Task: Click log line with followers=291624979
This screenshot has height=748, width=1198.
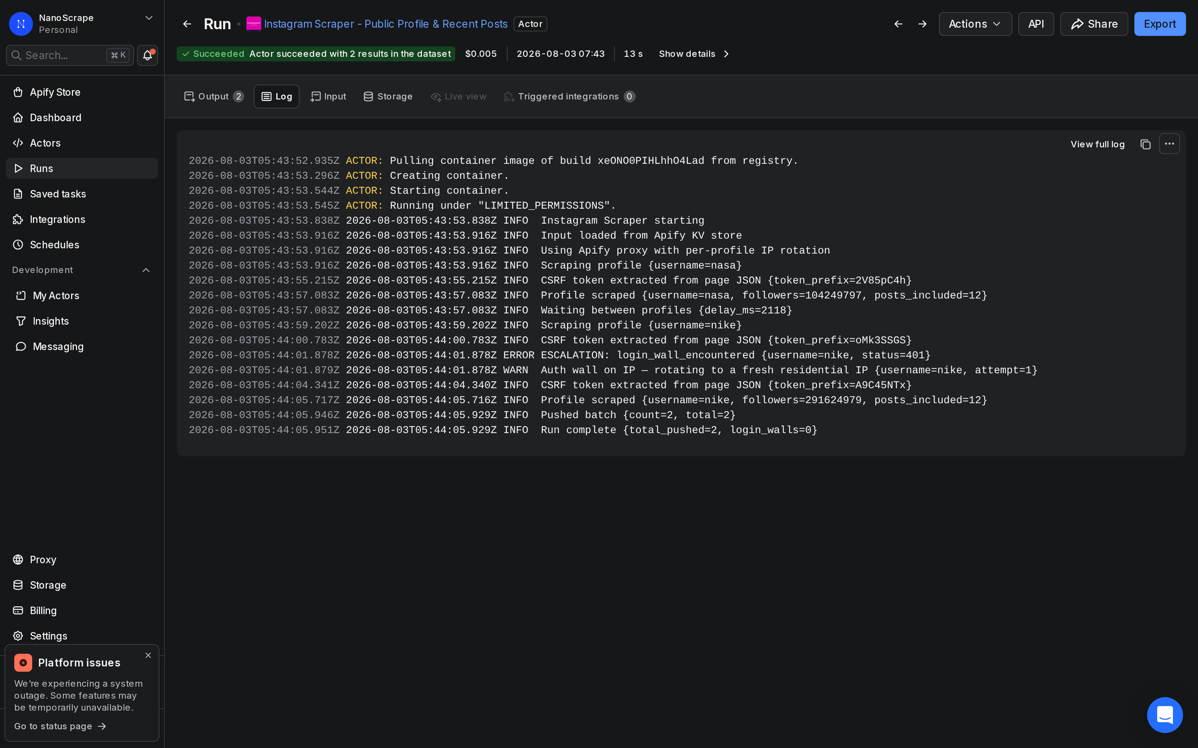Action: 588,400
